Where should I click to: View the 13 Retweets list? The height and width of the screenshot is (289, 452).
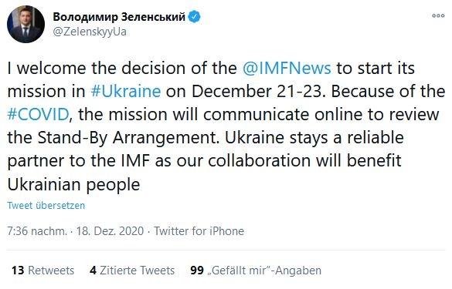(43, 271)
